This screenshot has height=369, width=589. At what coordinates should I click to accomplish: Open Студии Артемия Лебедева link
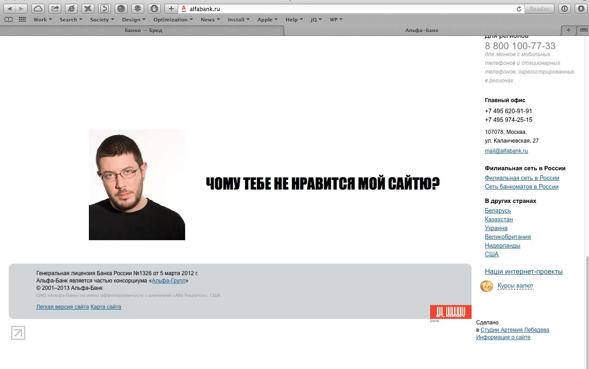(515, 330)
